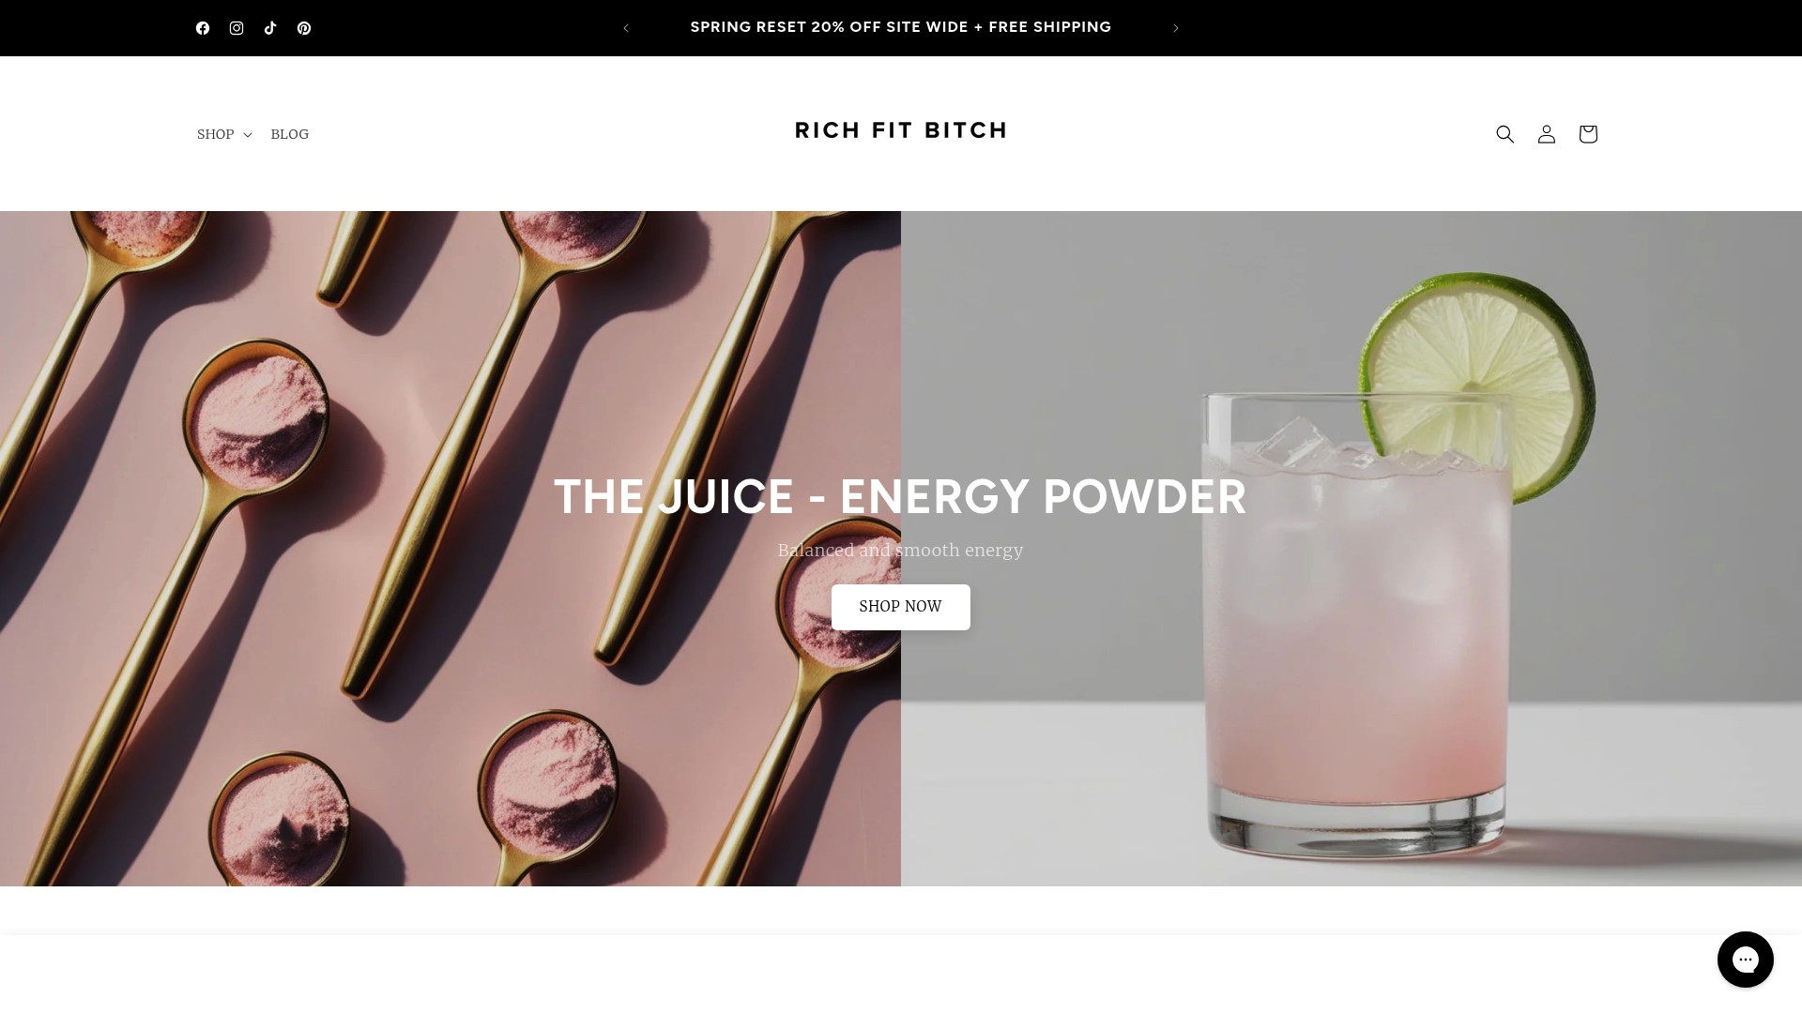Click the chevron next to SHOP

tap(248, 135)
